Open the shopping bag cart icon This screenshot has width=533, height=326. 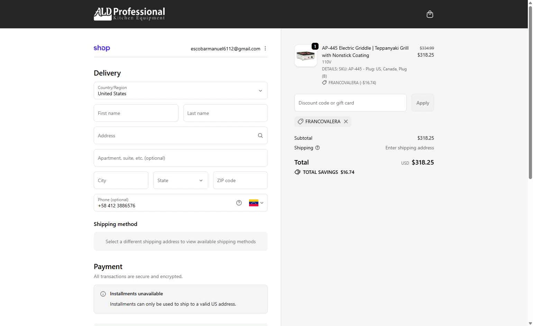[430, 14]
